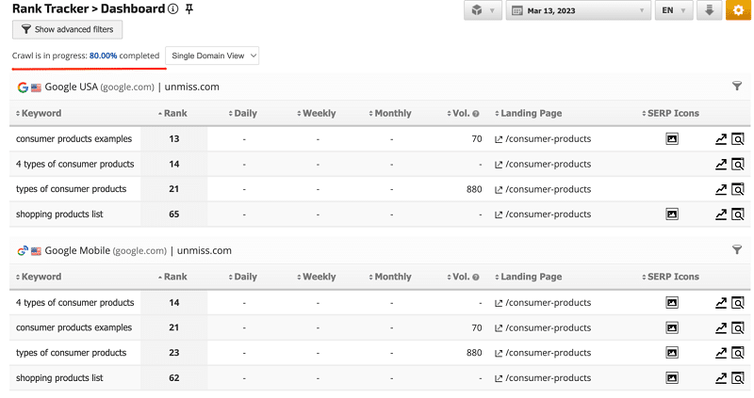Sort Google Mobile table by SERP Icons

point(670,277)
